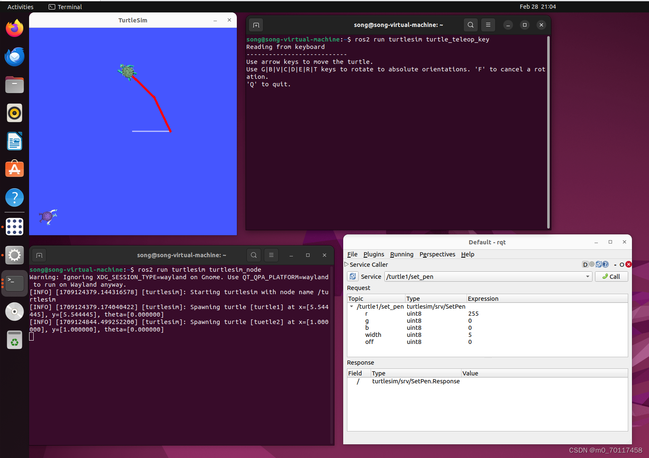This screenshot has width=649, height=458.
Task: Toggle the D dock widget icon in rqt
Action: pos(585,264)
